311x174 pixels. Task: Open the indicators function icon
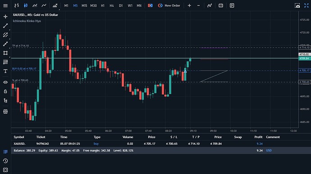[210, 5]
